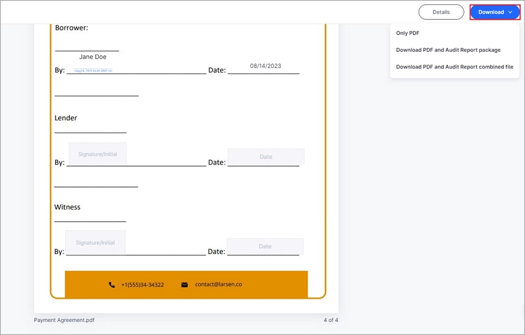The image size is (525, 335).
Task: Select Download PDF and Audit Report package
Action: tap(448, 50)
